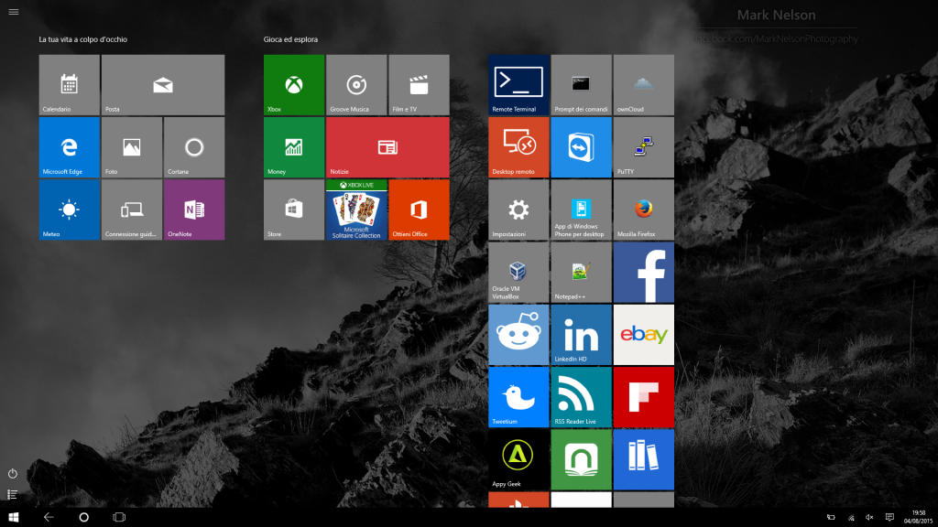
Task: Launch the Mozilla Firefox tile
Action: coord(644,210)
